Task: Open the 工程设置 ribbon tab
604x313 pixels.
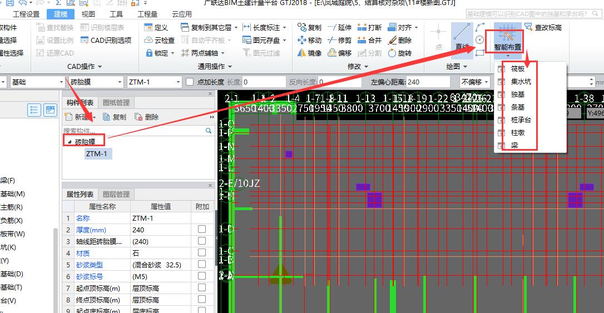Action: [26, 14]
